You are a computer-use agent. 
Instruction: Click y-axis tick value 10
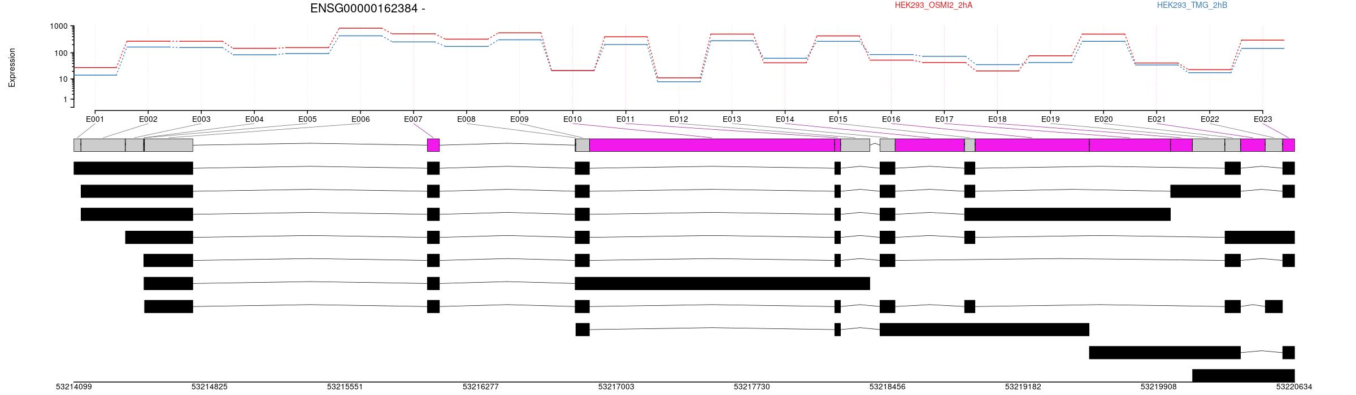(63, 79)
